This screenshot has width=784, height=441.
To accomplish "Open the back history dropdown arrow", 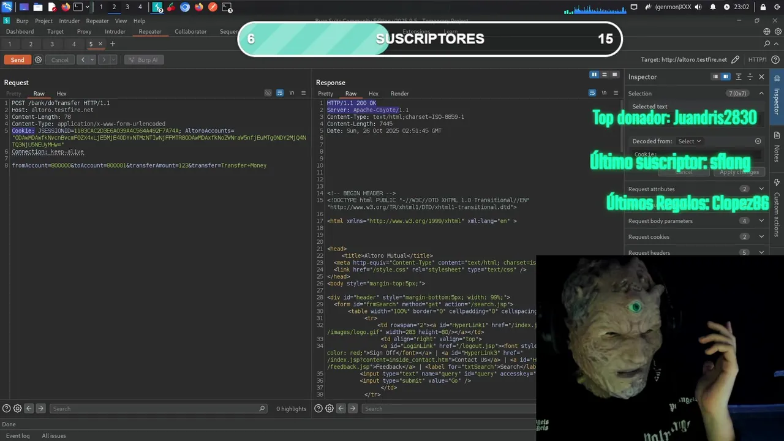I will click(x=92, y=60).
